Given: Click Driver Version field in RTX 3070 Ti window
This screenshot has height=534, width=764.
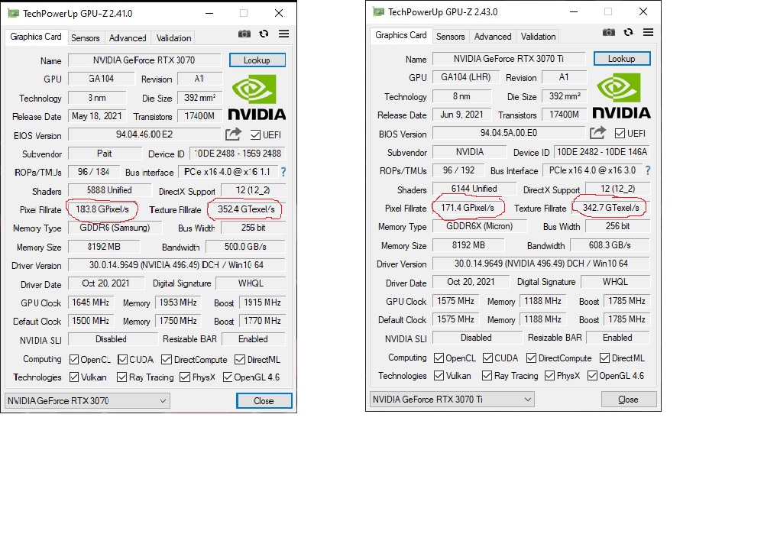Looking at the screenshot, I should 542,264.
